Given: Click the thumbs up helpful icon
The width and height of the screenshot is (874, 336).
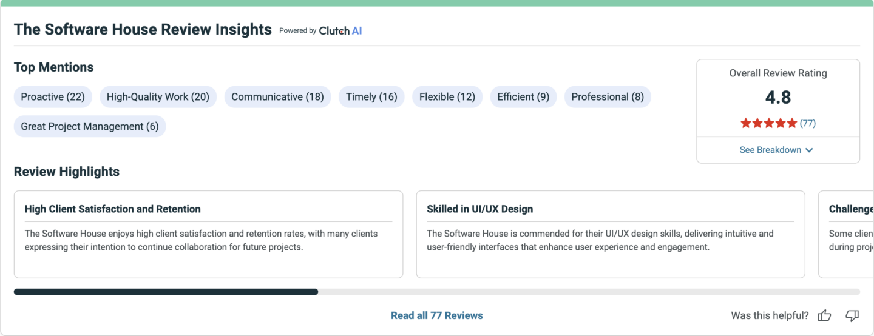Looking at the screenshot, I should (824, 315).
